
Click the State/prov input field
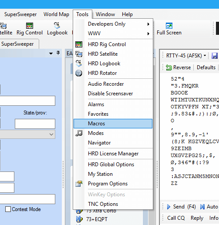tap(35, 124)
